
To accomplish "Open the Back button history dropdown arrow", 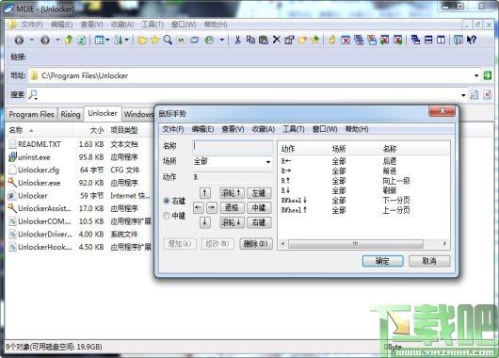I will (31, 41).
